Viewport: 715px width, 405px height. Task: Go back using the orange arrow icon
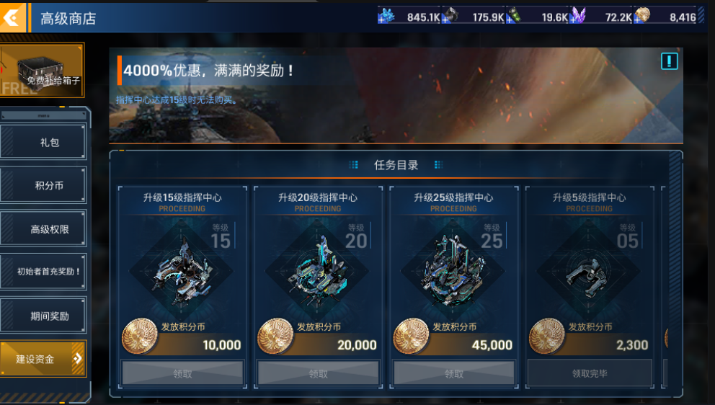(x=13, y=18)
